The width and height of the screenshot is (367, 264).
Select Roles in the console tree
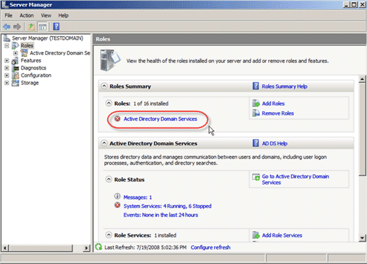point(27,46)
